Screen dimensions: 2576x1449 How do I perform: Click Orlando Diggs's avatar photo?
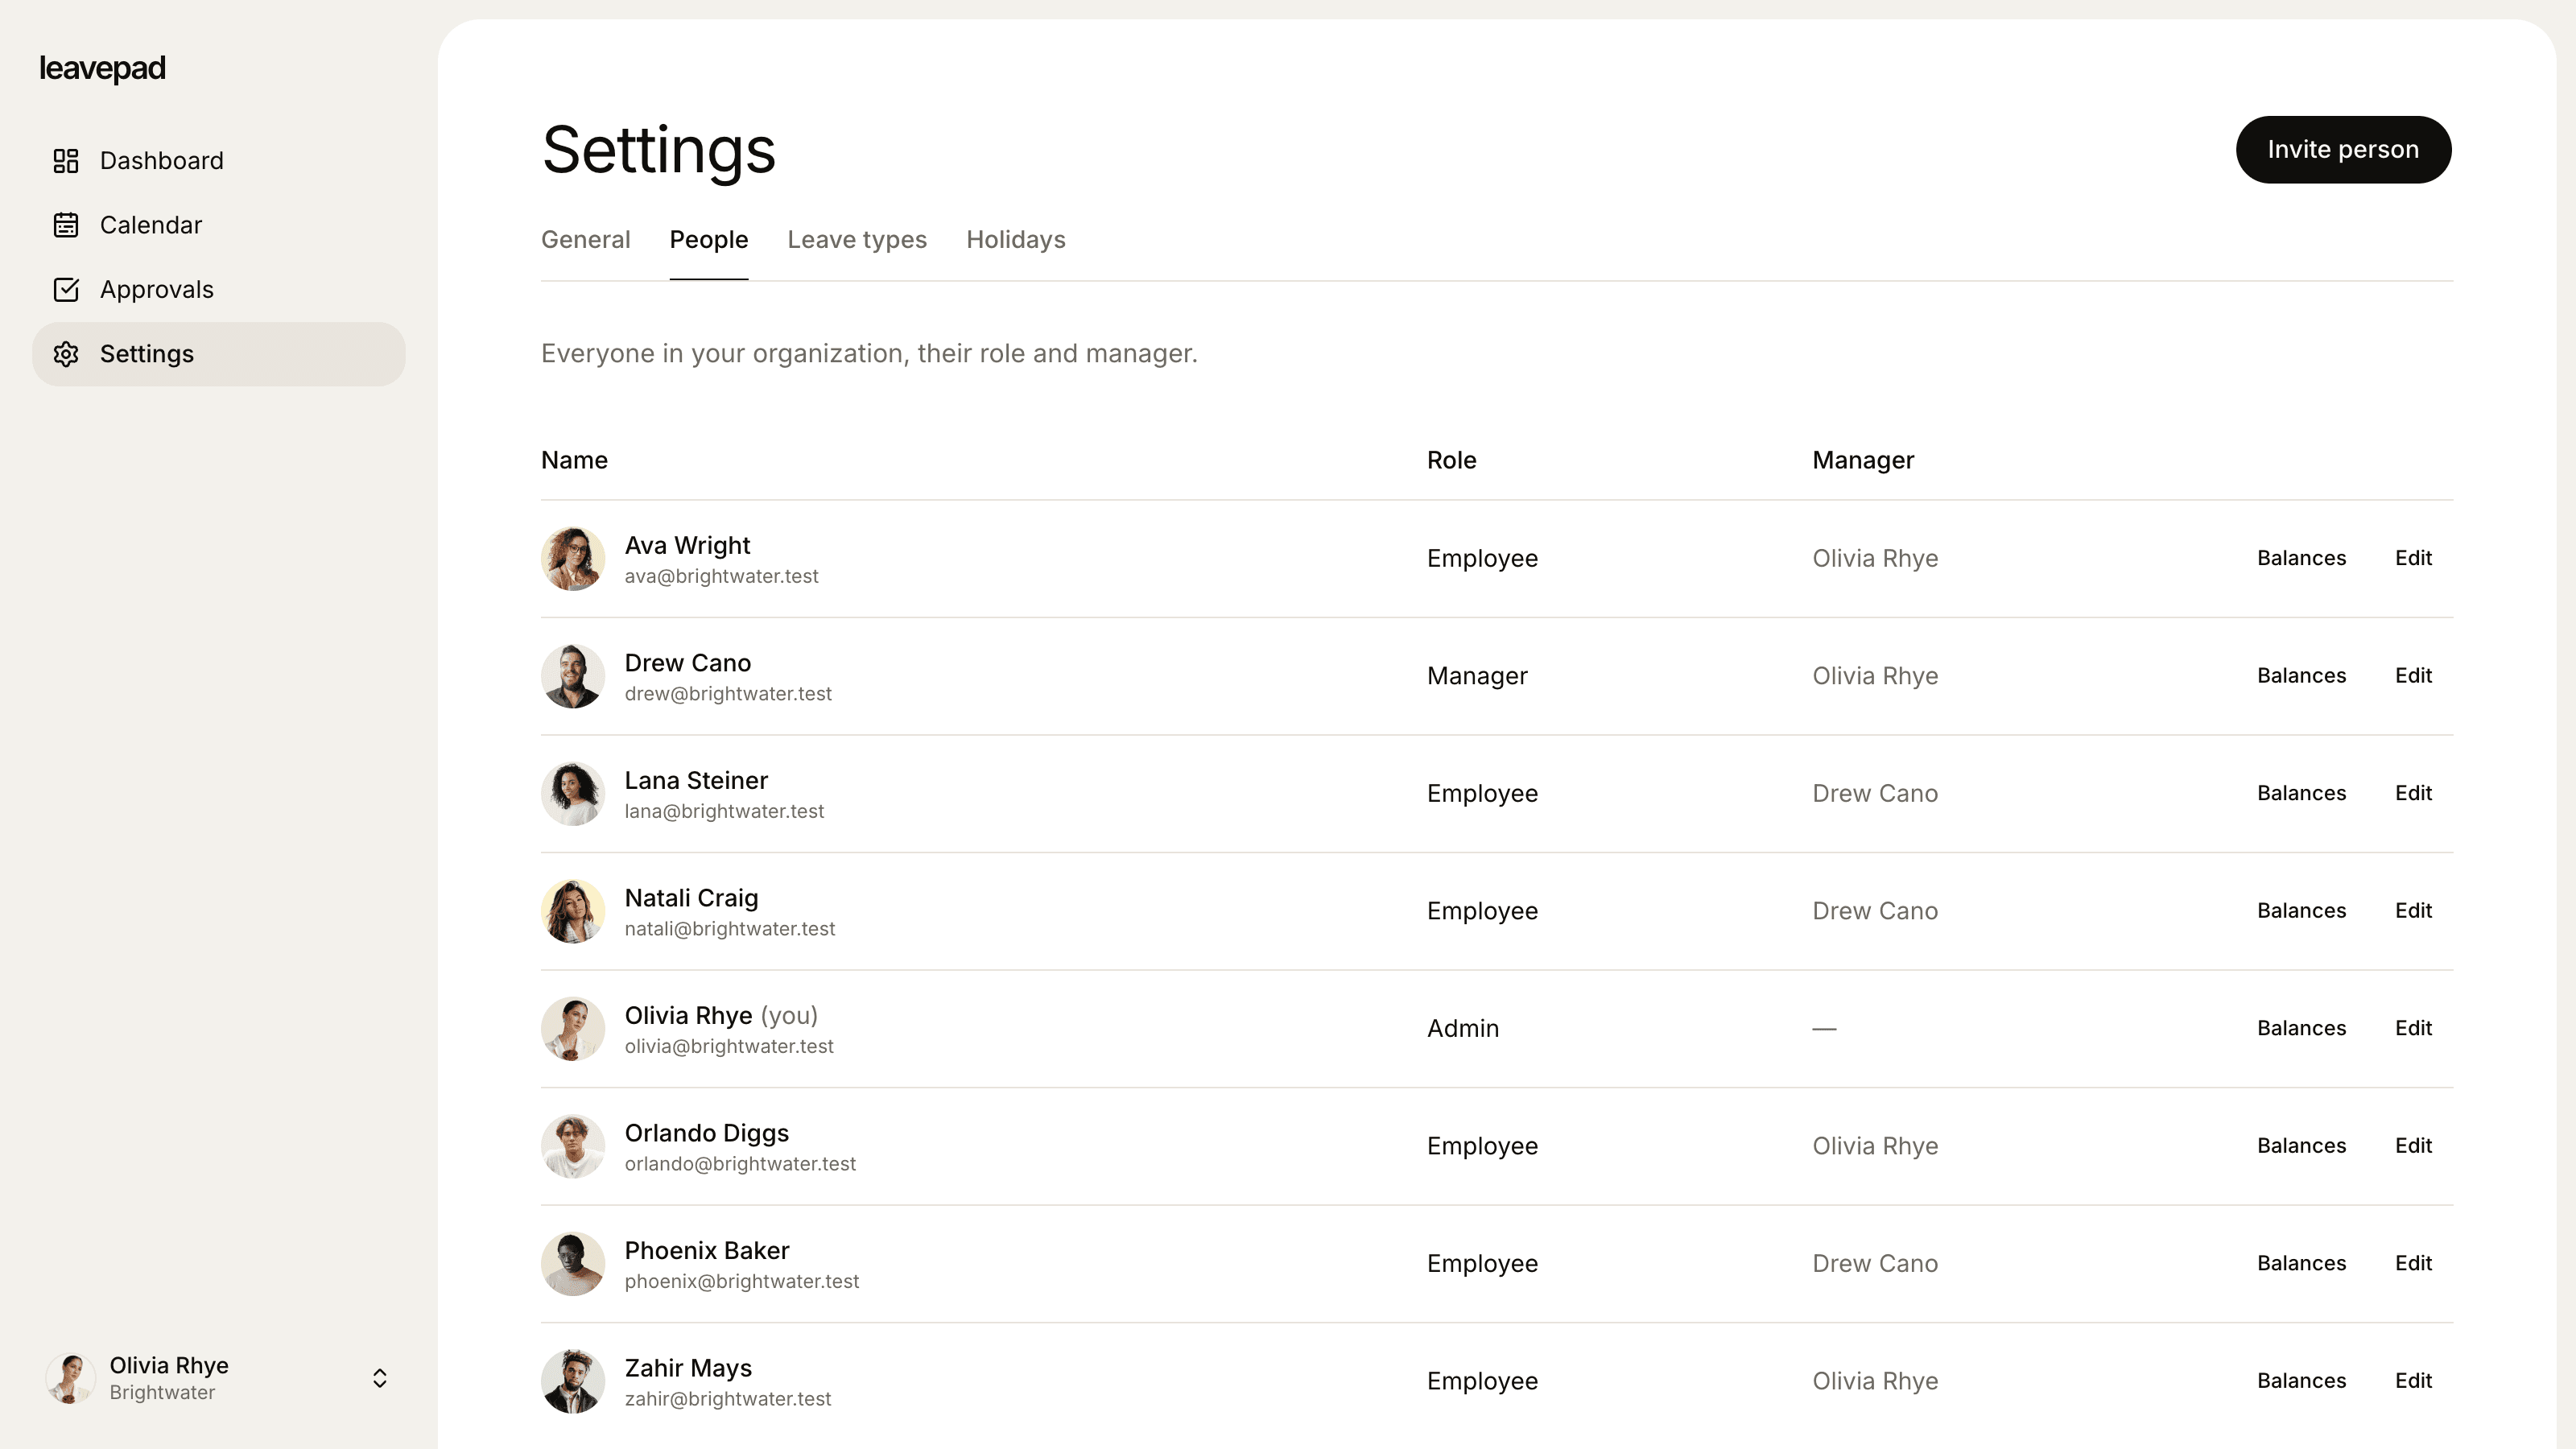(x=573, y=1146)
